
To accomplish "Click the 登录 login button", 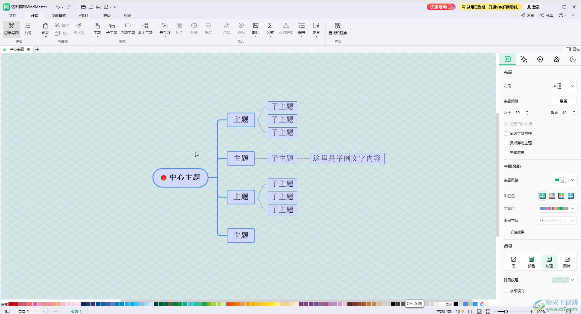I will (533, 7).
